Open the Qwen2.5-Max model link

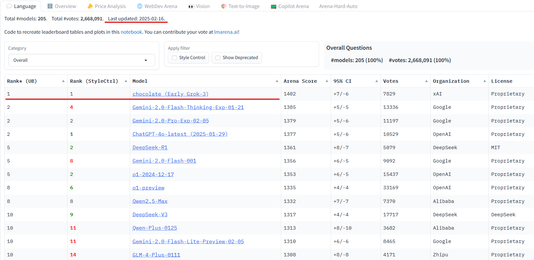click(x=150, y=201)
